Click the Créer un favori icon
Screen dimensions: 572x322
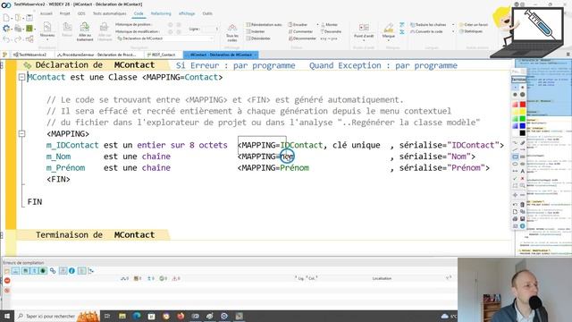(461, 24)
